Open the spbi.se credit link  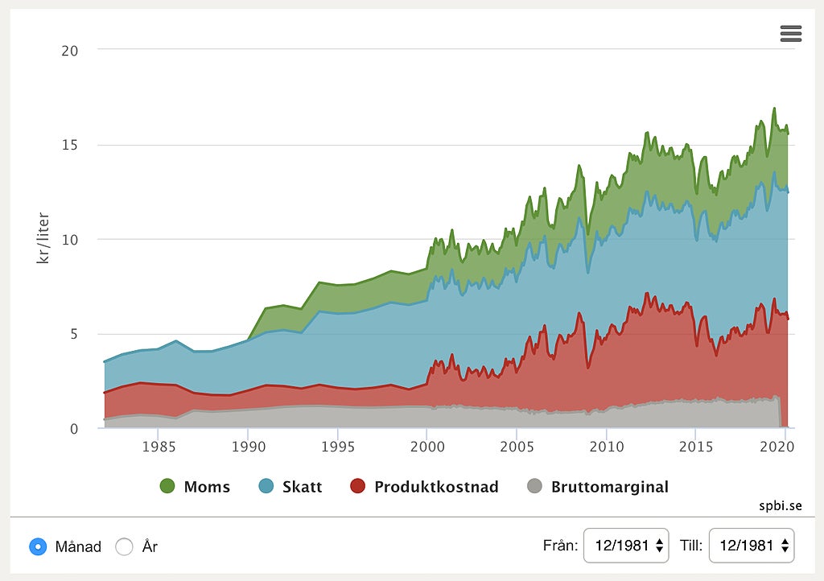tap(780, 506)
